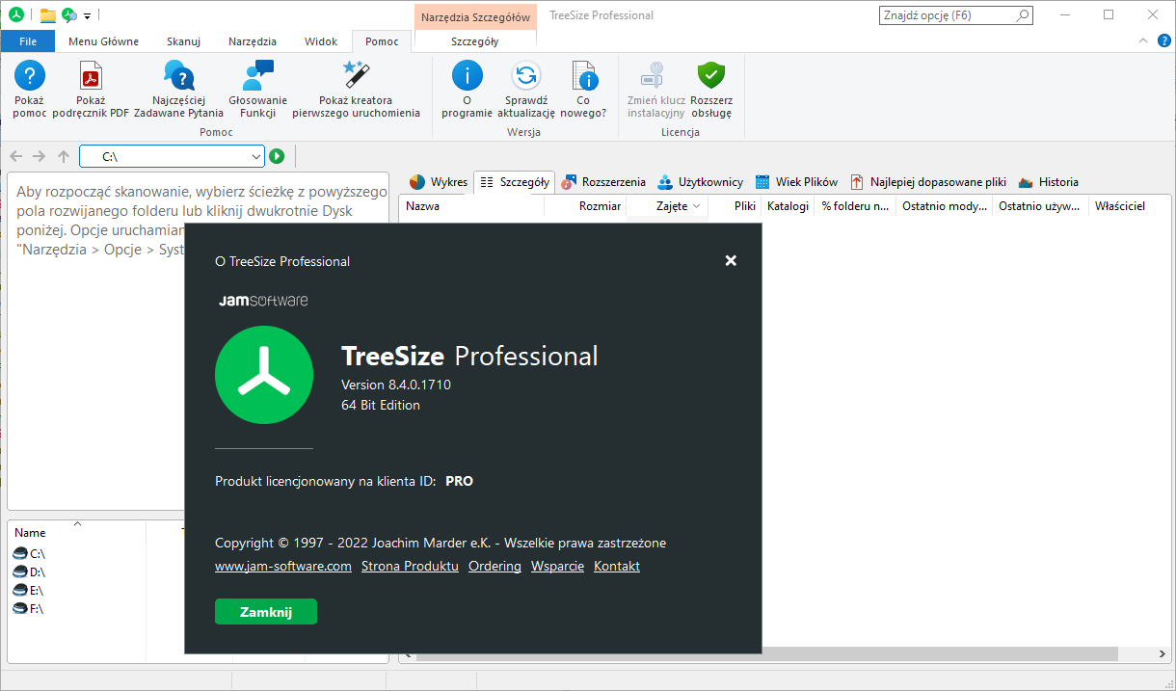This screenshot has height=691, width=1176.
Task: Open the Wsparcie link
Action: [x=557, y=566]
